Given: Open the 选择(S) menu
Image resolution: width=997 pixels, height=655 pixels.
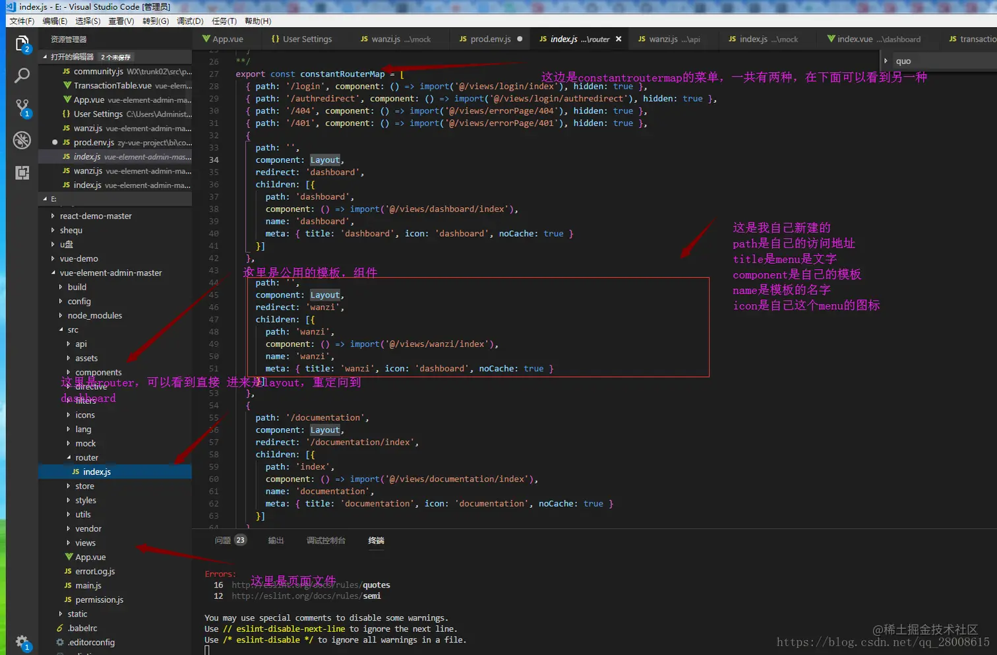Looking at the screenshot, I should pyautogui.click(x=88, y=21).
